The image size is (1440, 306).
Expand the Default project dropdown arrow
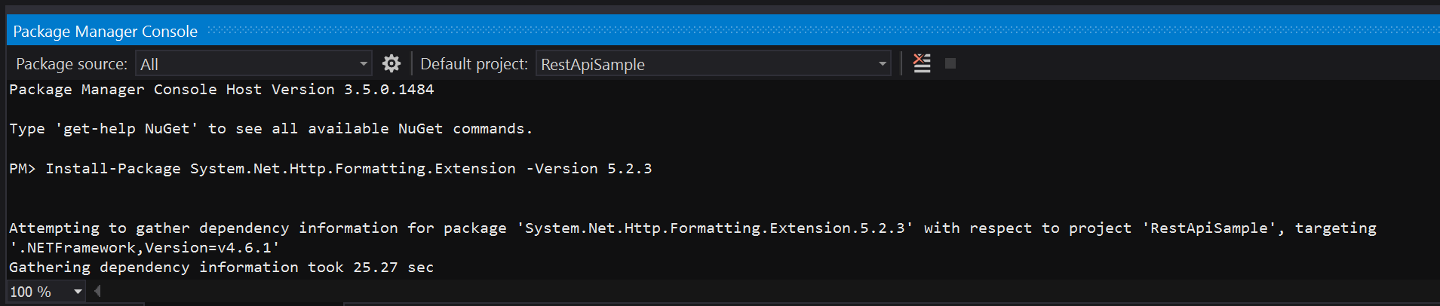[882, 64]
